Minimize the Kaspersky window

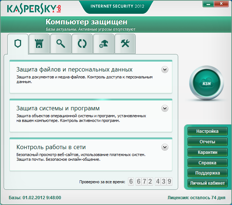pyautogui.click(x=208, y=4)
